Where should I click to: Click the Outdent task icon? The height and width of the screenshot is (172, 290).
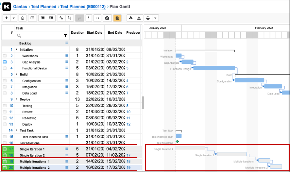[x=43, y=18]
